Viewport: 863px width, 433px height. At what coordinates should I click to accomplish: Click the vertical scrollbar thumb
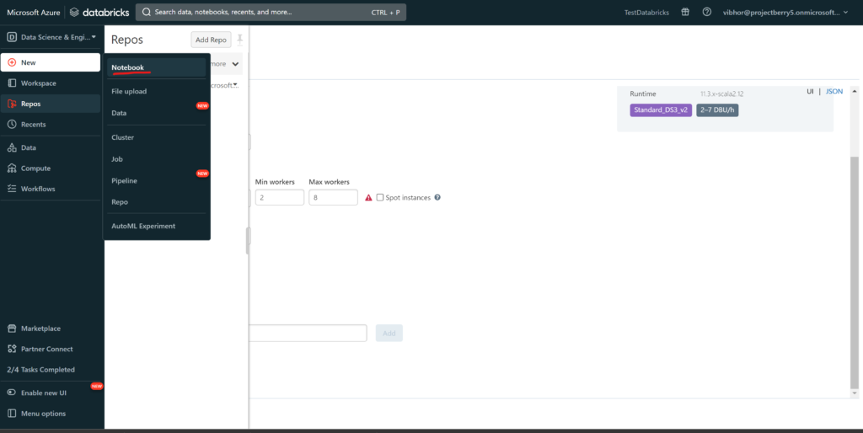tap(855, 273)
